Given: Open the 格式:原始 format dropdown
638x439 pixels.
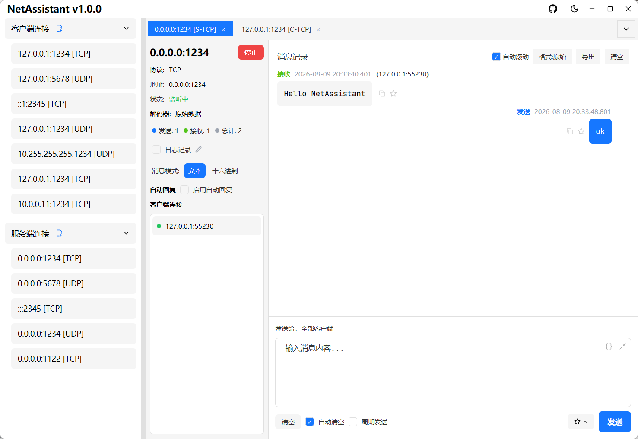Looking at the screenshot, I should point(552,57).
